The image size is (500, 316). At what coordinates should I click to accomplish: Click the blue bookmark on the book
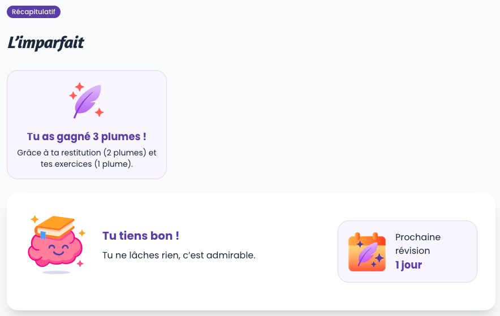pos(43,235)
